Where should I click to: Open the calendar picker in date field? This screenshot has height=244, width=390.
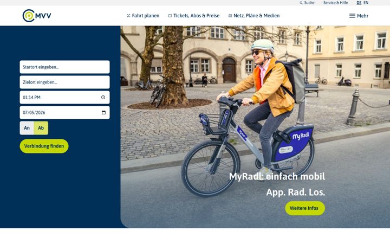tap(103, 113)
